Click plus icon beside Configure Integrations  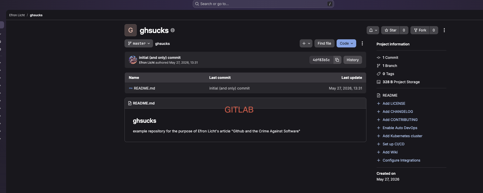coord(379,160)
